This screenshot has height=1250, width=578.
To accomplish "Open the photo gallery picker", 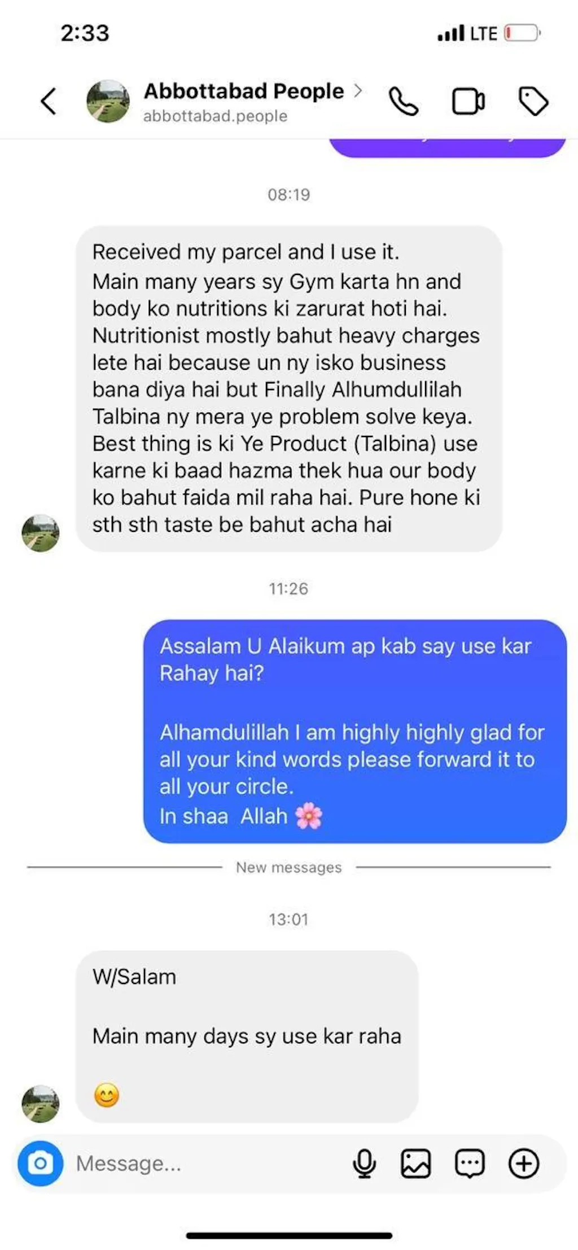I will click(x=416, y=1164).
